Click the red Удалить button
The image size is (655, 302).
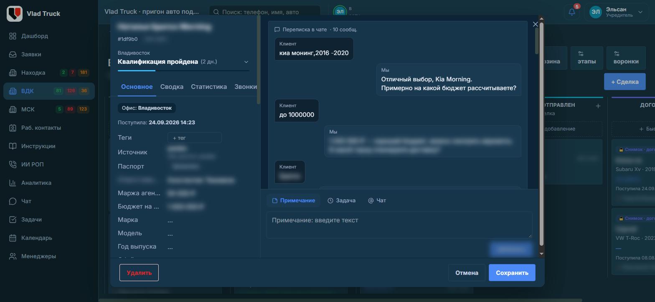click(x=139, y=273)
